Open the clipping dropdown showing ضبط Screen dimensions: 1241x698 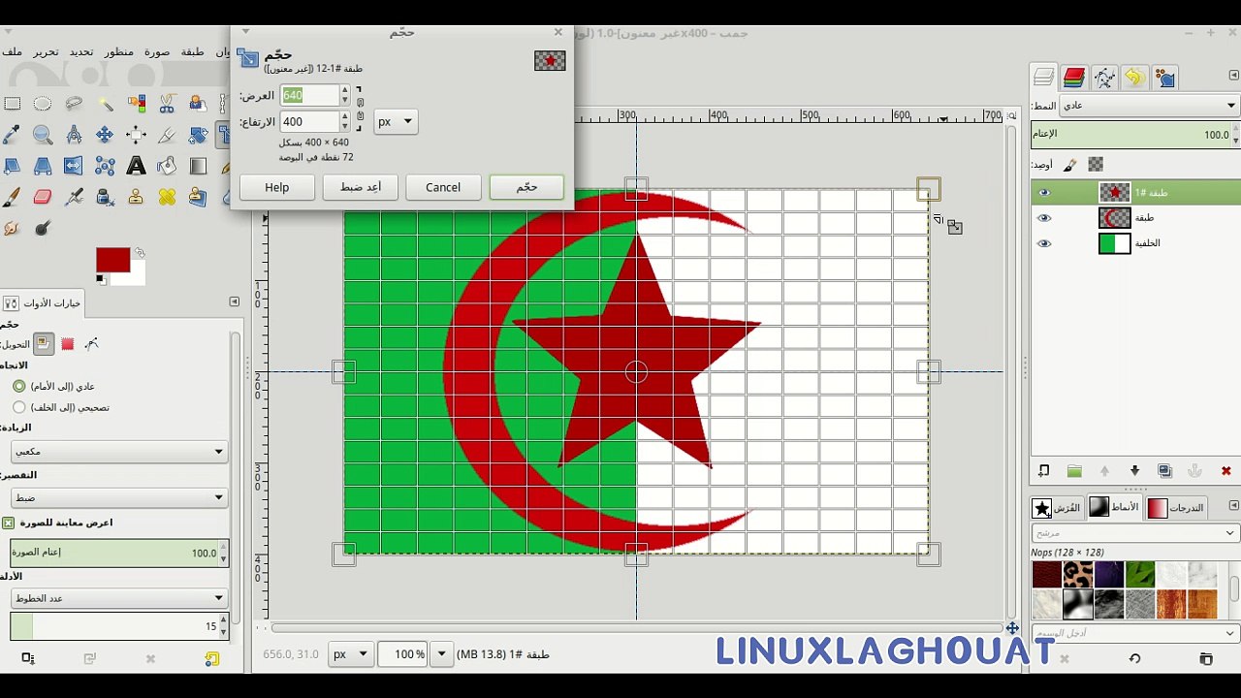tap(119, 497)
